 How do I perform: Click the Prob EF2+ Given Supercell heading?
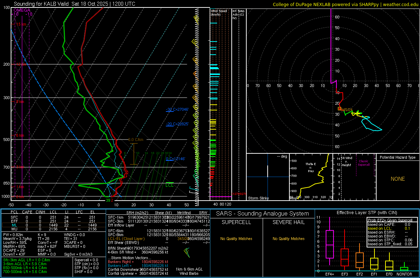pyautogui.click(x=390, y=220)
